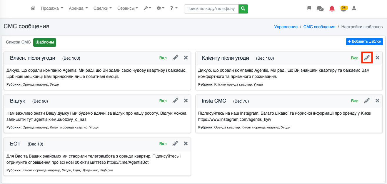The image size is (387, 184).
Task: Click pencil icon for 'Відгук' template
Action: pos(175,101)
